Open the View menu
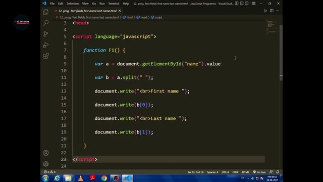 [85, 4]
